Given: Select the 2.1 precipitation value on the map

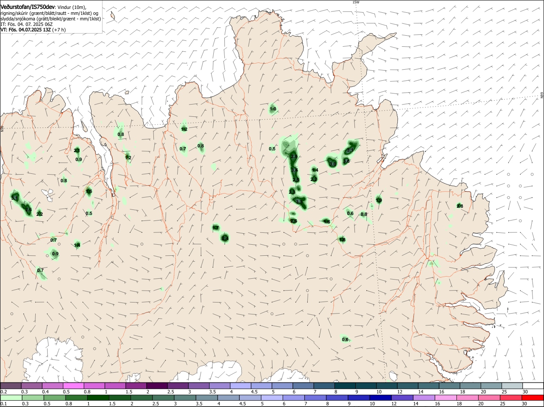Looking at the screenshot, I should pos(77,150).
